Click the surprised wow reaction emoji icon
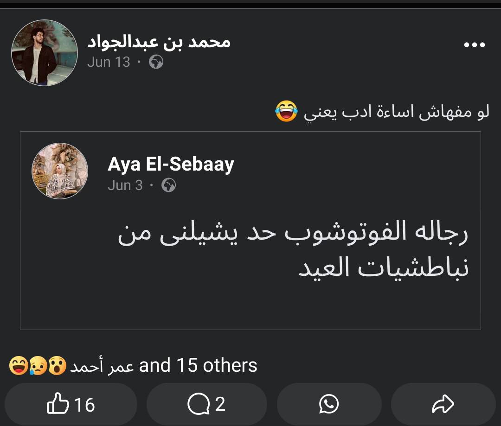The height and width of the screenshot is (426, 501). [x=57, y=366]
